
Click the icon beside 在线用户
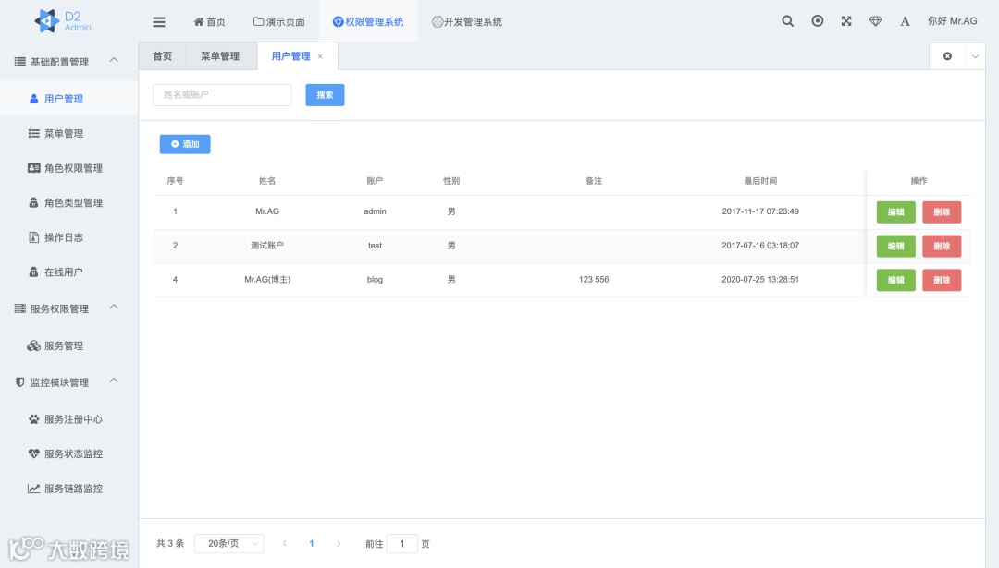tap(34, 272)
